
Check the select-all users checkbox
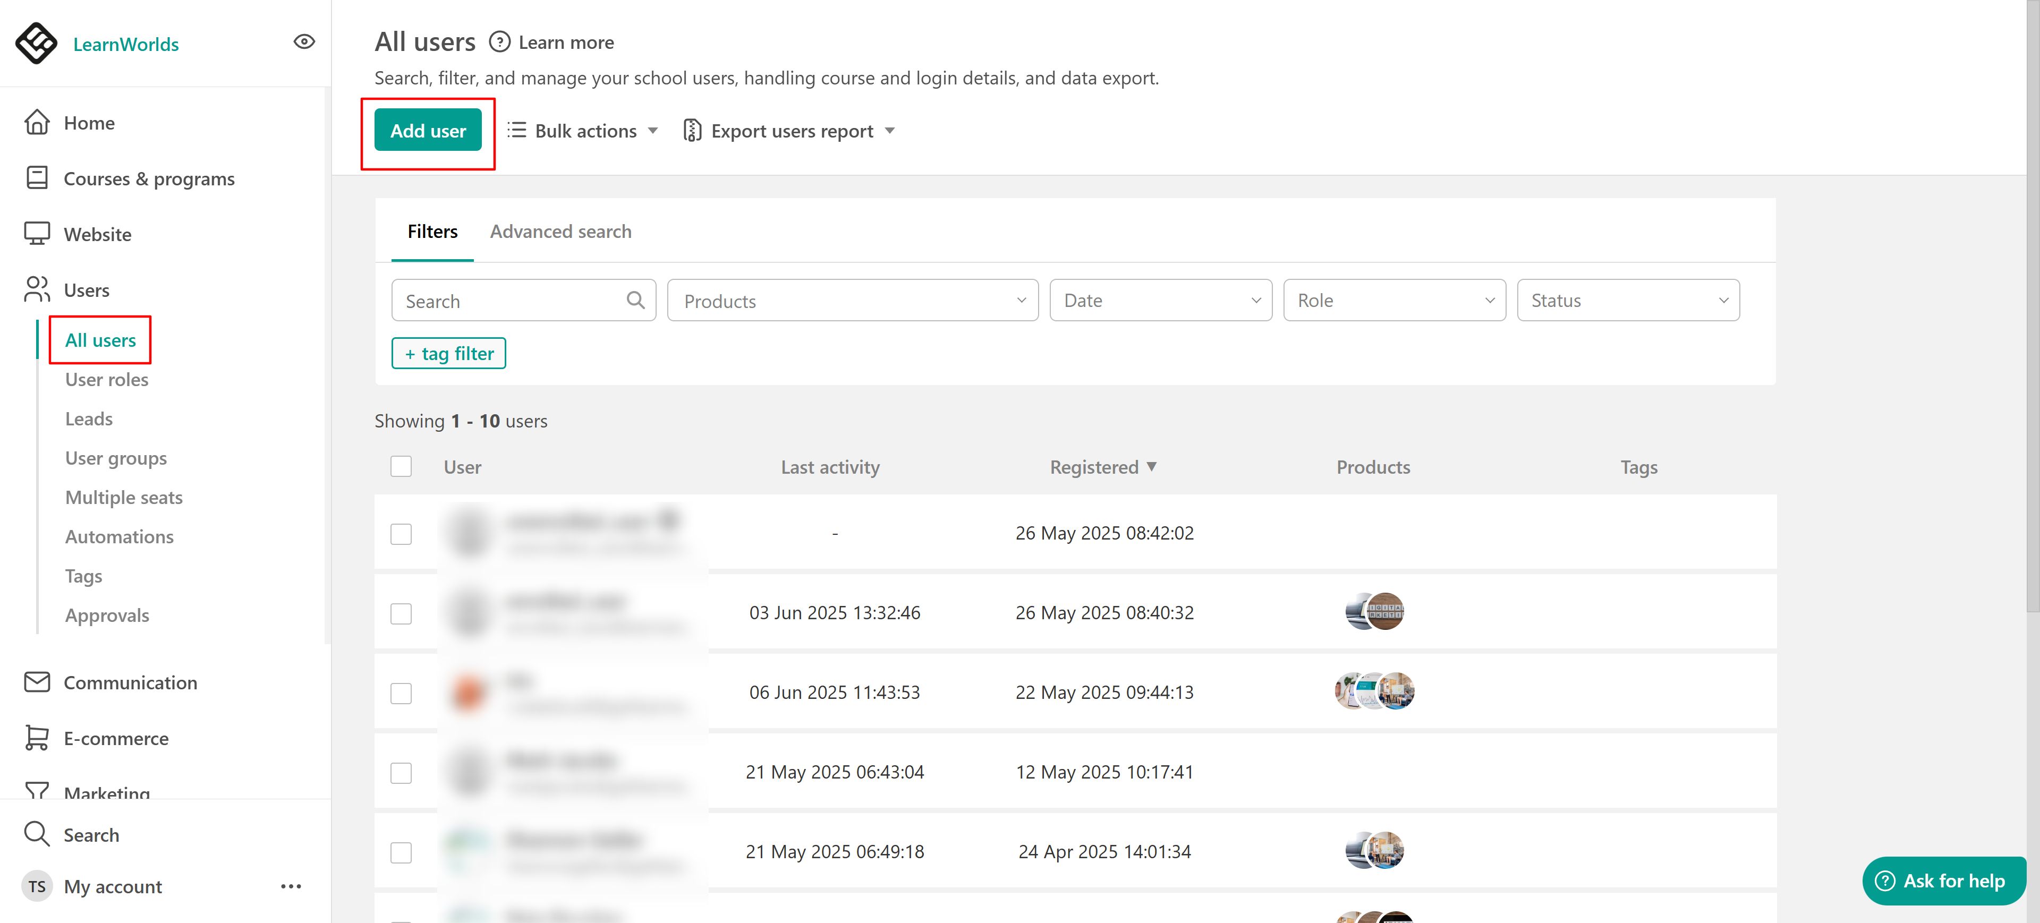click(x=401, y=466)
